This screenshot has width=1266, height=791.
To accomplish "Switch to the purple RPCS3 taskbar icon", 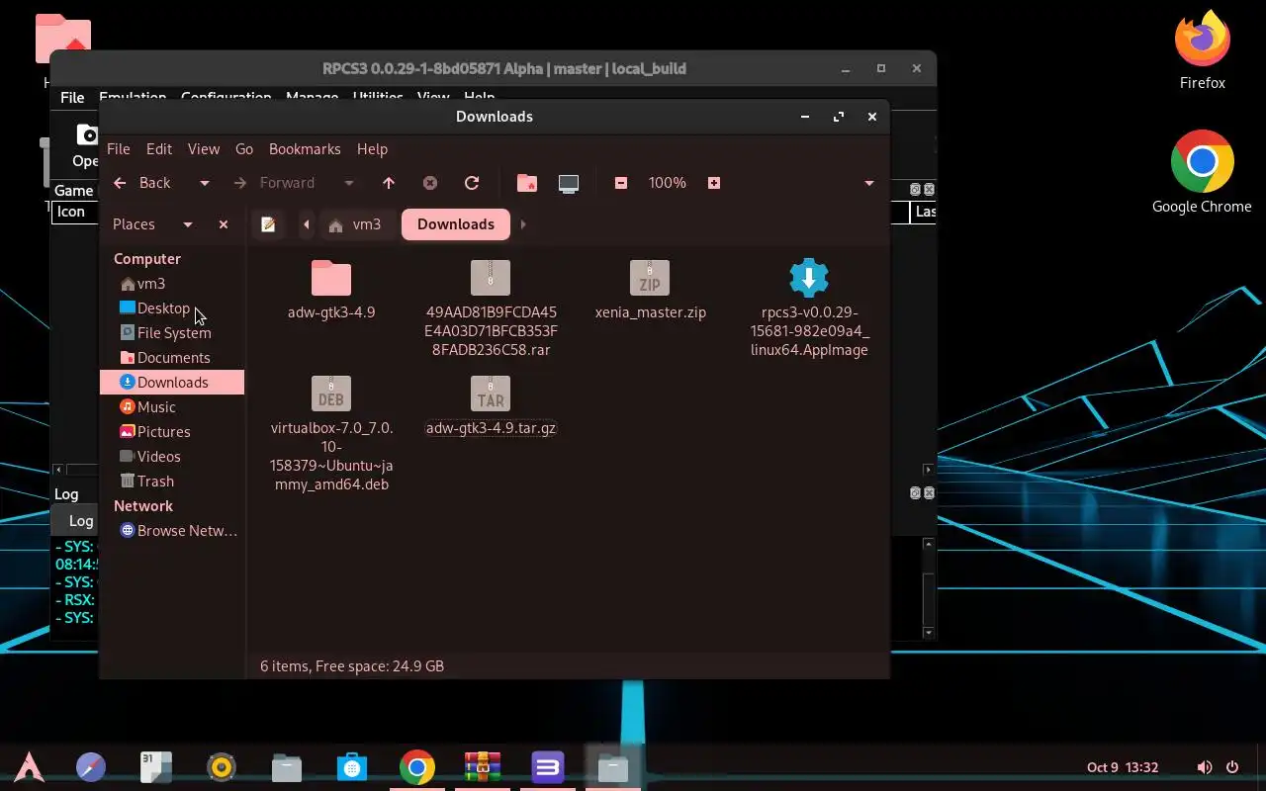I will pyautogui.click(x=548, y=767).
